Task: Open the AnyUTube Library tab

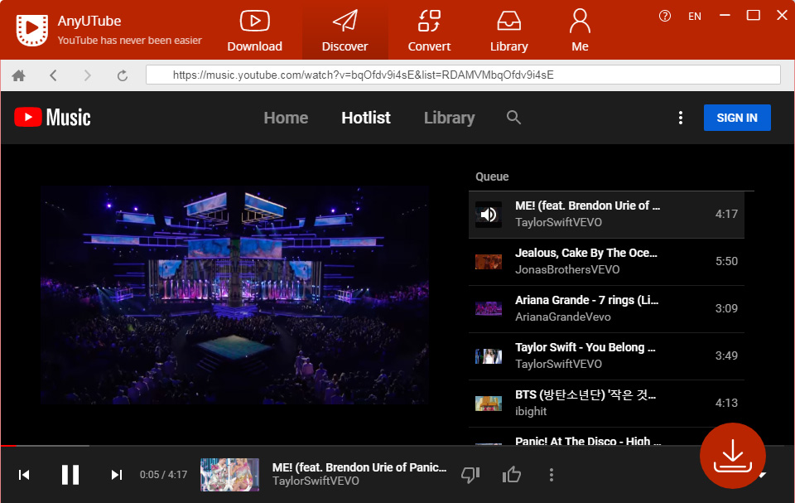Action: 508,31
